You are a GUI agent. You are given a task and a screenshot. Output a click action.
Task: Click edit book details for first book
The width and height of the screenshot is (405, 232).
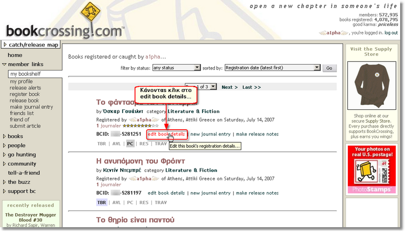click(166, 133)
